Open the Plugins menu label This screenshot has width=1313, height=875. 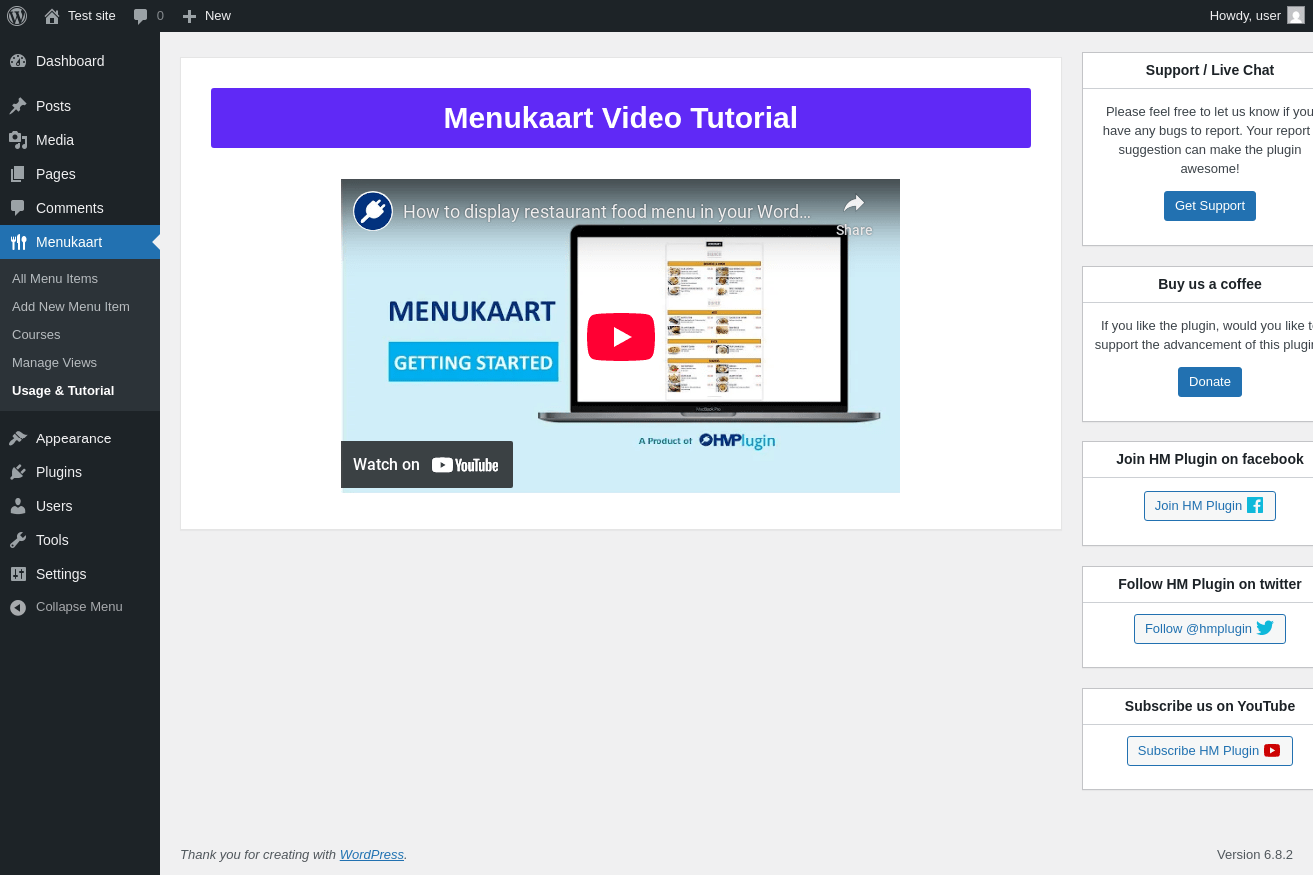(x=59, y=472)
